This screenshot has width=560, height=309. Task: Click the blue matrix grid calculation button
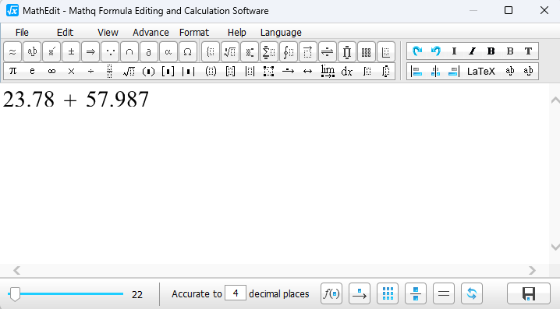[388, 293]
